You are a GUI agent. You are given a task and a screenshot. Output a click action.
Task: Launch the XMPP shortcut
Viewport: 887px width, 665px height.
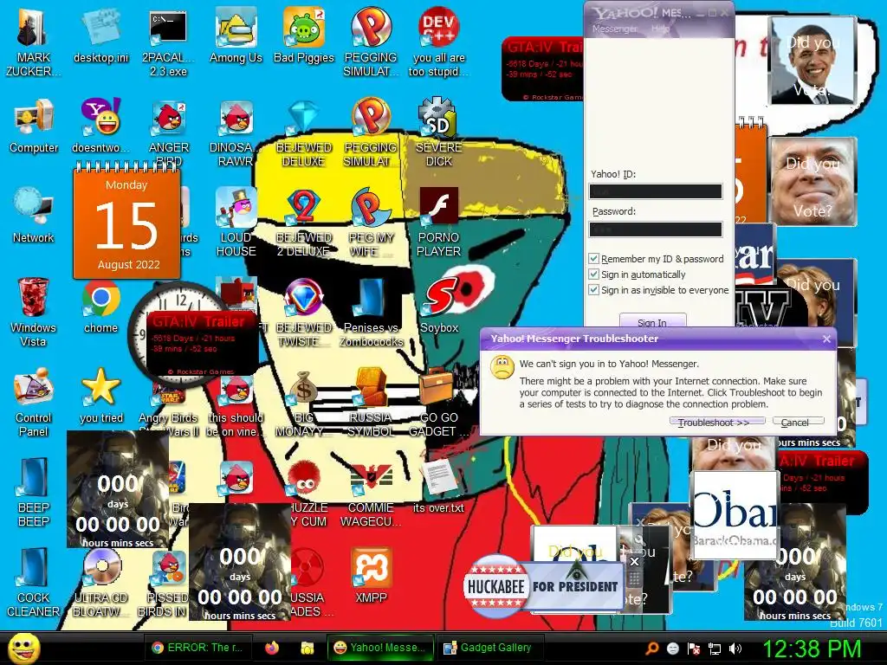coord(371,575)
